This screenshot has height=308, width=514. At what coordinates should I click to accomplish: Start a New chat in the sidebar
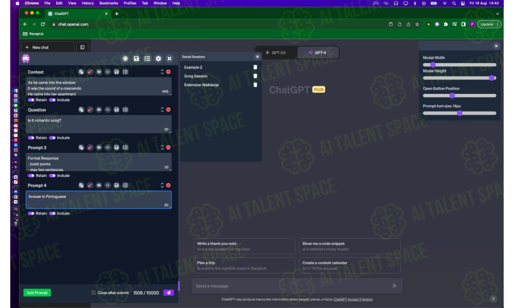47,47
